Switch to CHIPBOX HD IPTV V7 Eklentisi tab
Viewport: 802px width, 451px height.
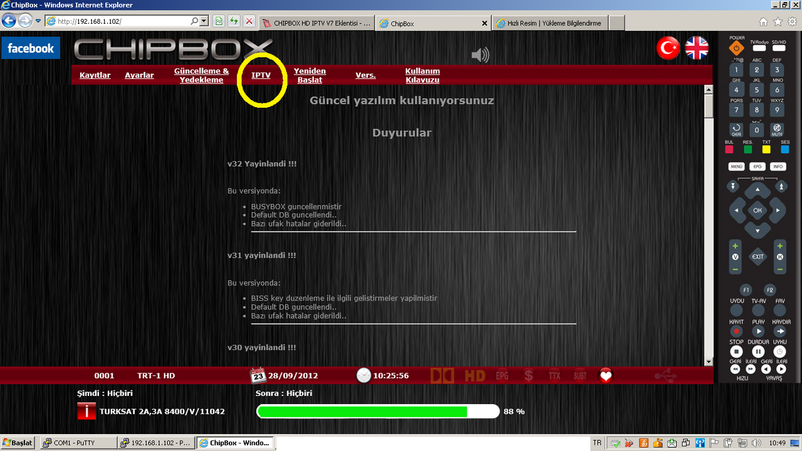[x=316, y=23]
